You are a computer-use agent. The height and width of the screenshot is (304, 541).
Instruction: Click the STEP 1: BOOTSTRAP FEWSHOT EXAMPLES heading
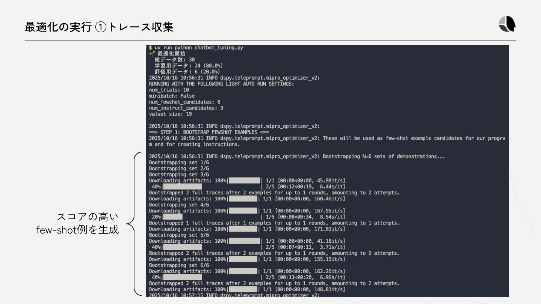pyautogui.click(x=209, y=132)
